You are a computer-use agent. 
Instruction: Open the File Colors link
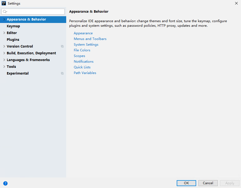(82, 50)
